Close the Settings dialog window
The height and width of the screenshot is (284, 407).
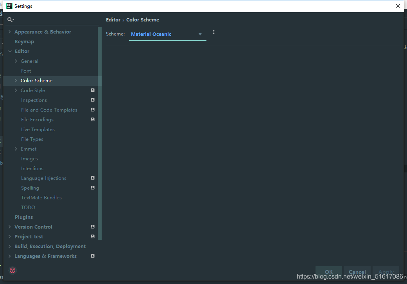398,6
